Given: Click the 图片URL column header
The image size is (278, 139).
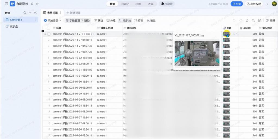Looking at the screenshot, I should 172,28.
